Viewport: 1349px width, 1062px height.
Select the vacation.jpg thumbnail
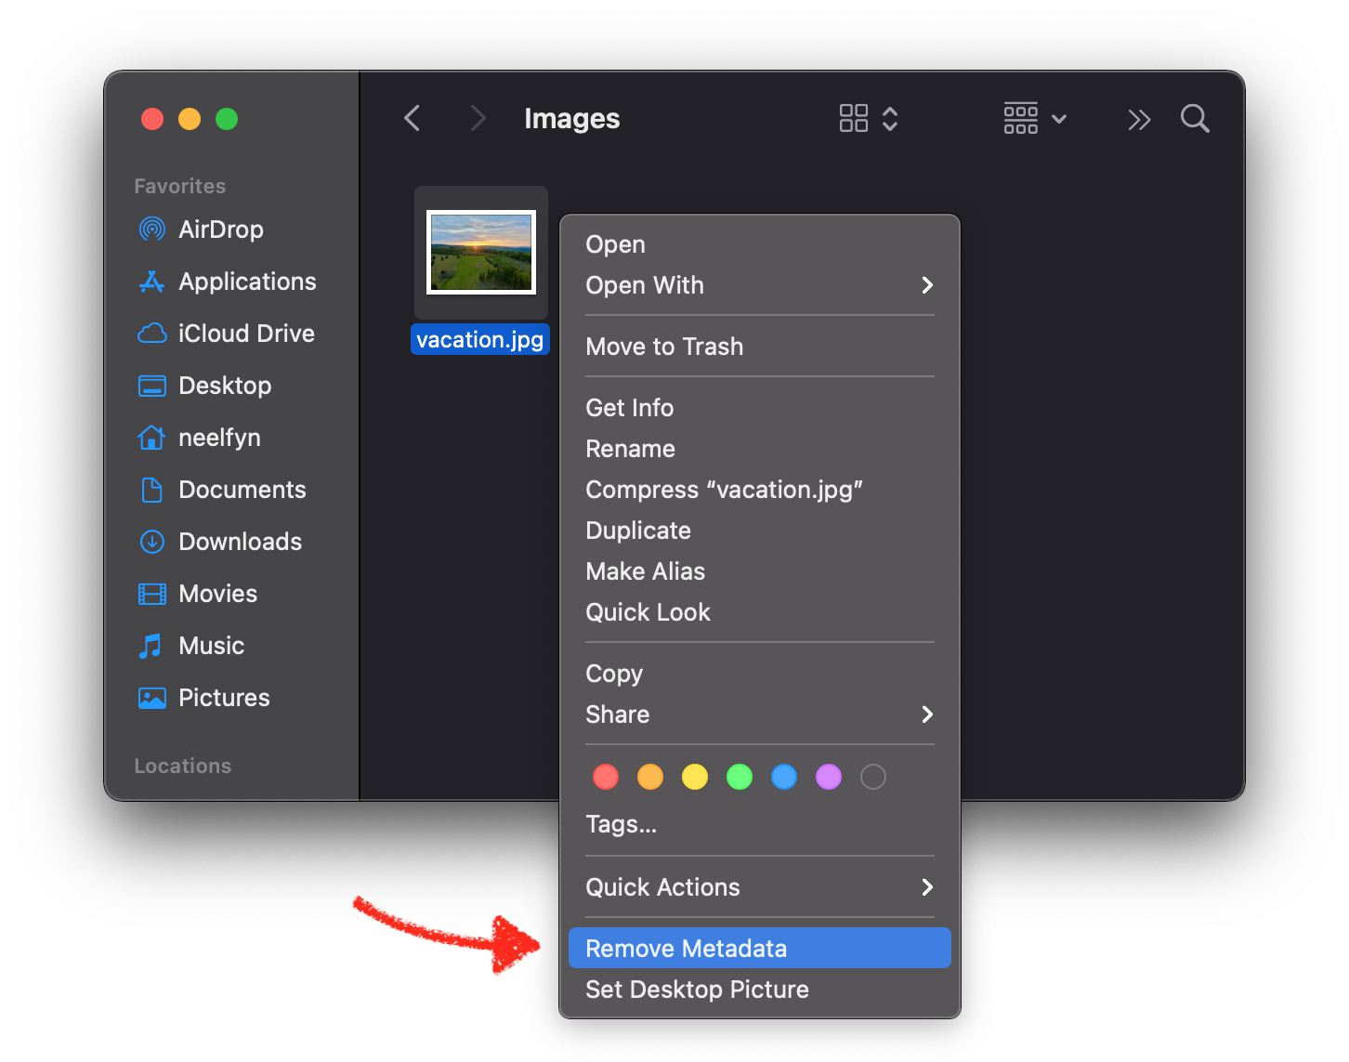481,253
